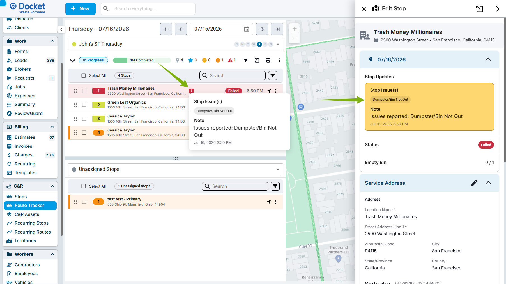Tick checkbox for Trash Money Millionaires stop
506x284 pixels.
tap(84, 91)
